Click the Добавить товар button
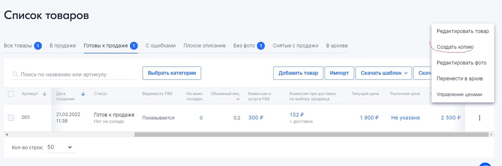The width and height of the screenshot is (502, 166). pyautogui.click(x=298, y=73)
